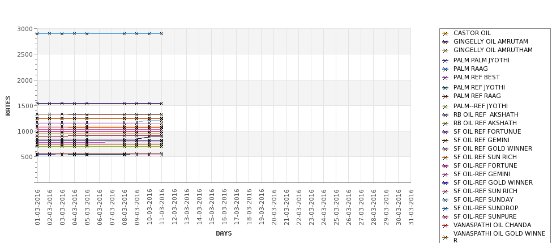Select PALM--REF JYOTHI legend entry
The image size is (552, 243).
[x=481, y=106]
